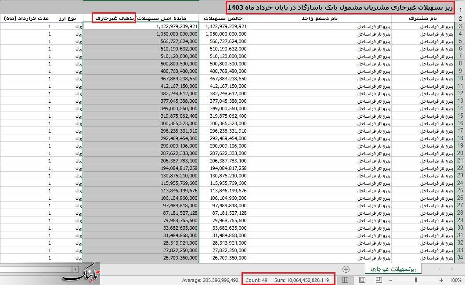Select the مدت قرارداد (ماه) header cell
The width and height of the screenshot is (465, 285).
[26, 18]
